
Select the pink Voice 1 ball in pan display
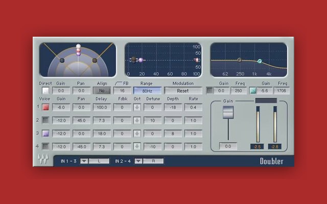pos(78,50)
